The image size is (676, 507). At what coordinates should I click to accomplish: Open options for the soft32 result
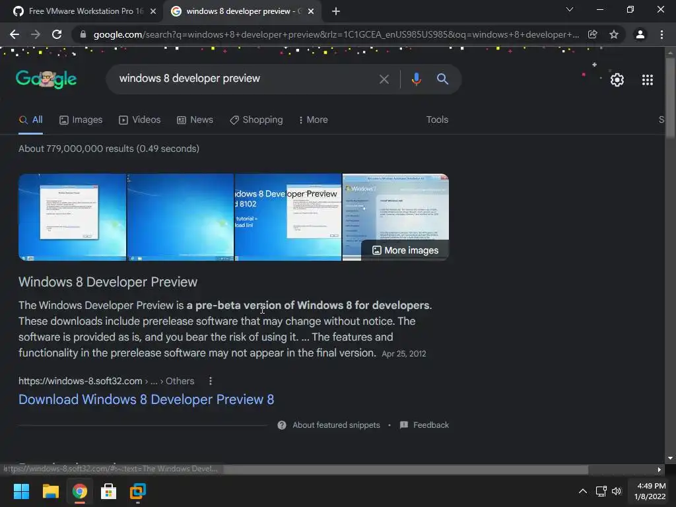pos(211,381)
